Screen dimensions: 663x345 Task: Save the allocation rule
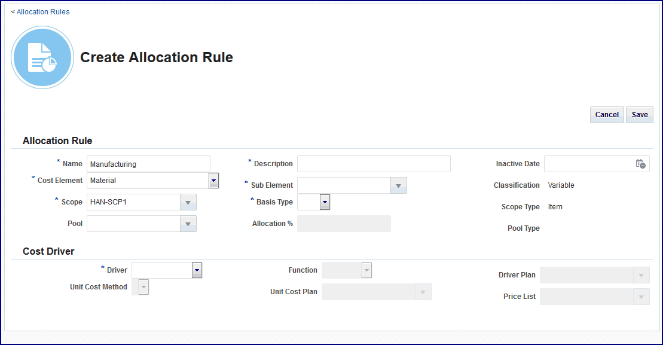(x=640, y=115)
